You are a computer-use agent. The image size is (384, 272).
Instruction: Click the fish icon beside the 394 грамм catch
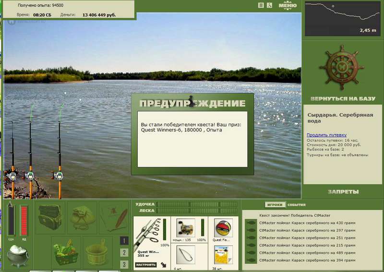(x=251, y=260)
